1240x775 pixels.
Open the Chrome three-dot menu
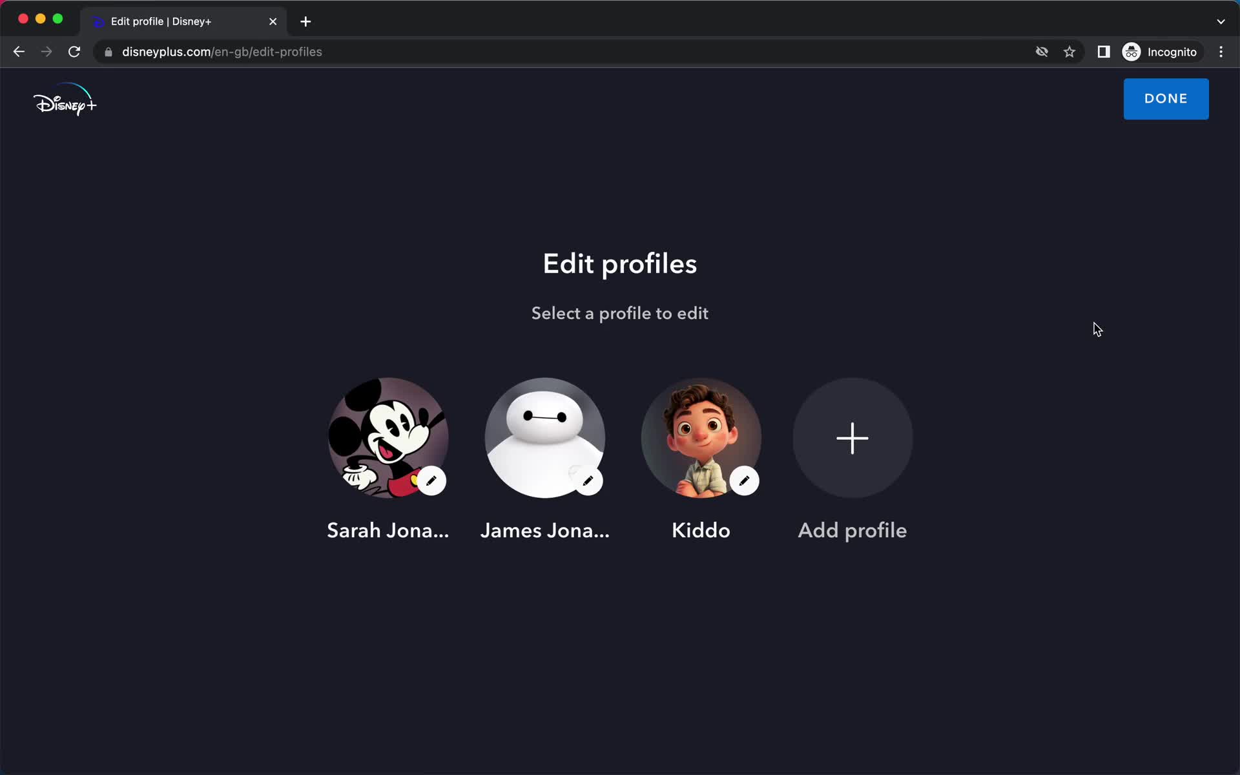pyautogui.click(x=1221, y=52)
